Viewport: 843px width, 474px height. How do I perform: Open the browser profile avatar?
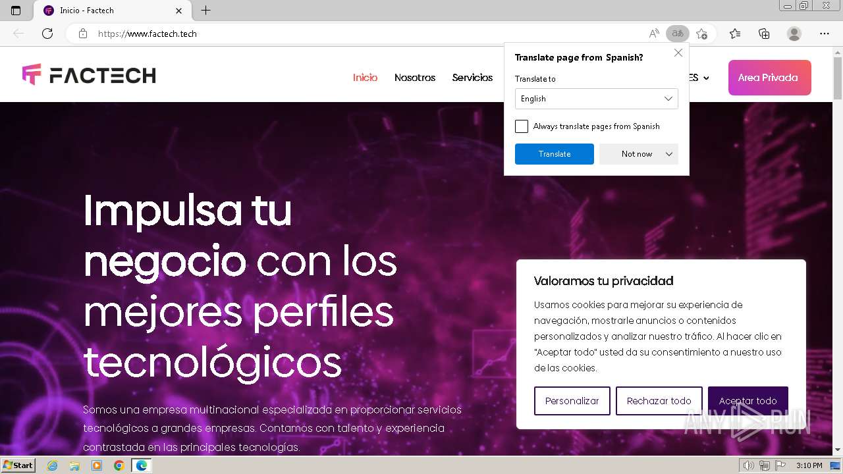(x=794, y=34)
